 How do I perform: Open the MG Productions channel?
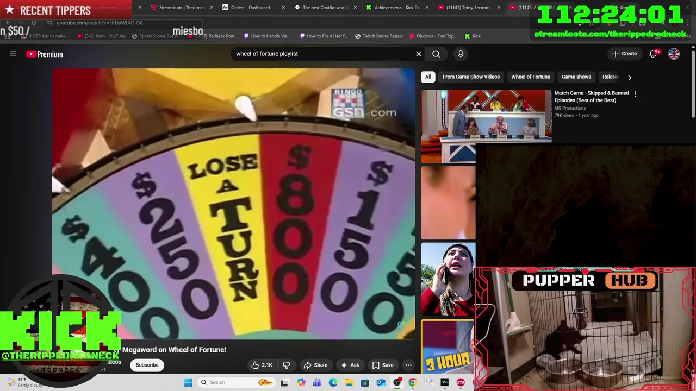570,108
